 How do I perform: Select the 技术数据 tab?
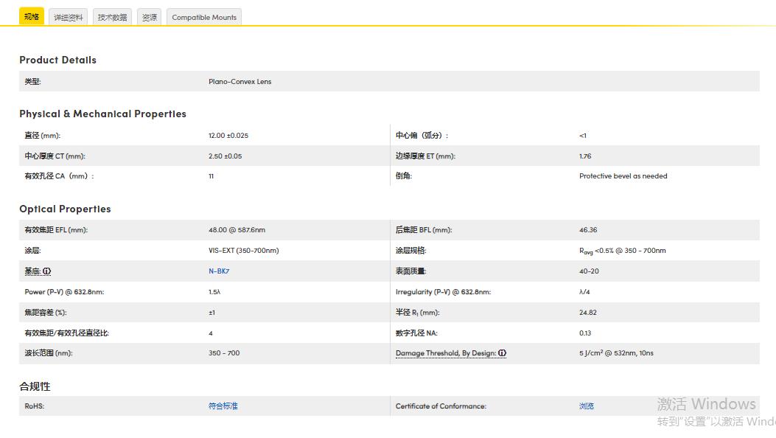[112, 17]
